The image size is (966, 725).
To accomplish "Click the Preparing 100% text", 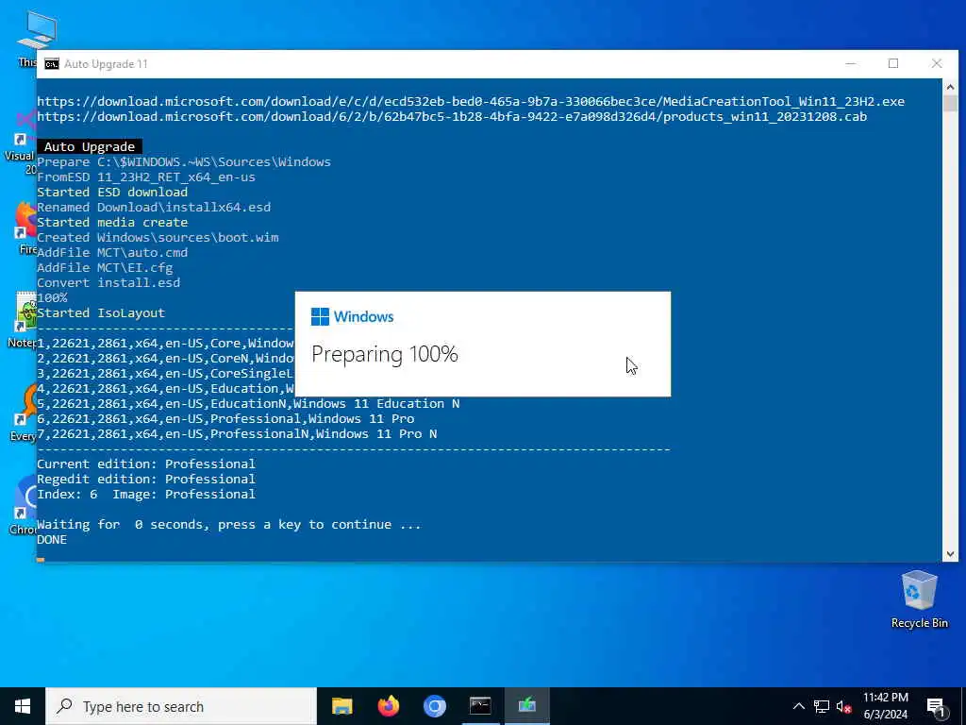I will pyautogui.click(x=385, y=354).
